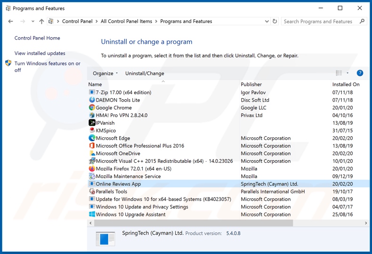
Task: Click the DAEMON Tools Lite icon
Action: click(x=92, y=100)
